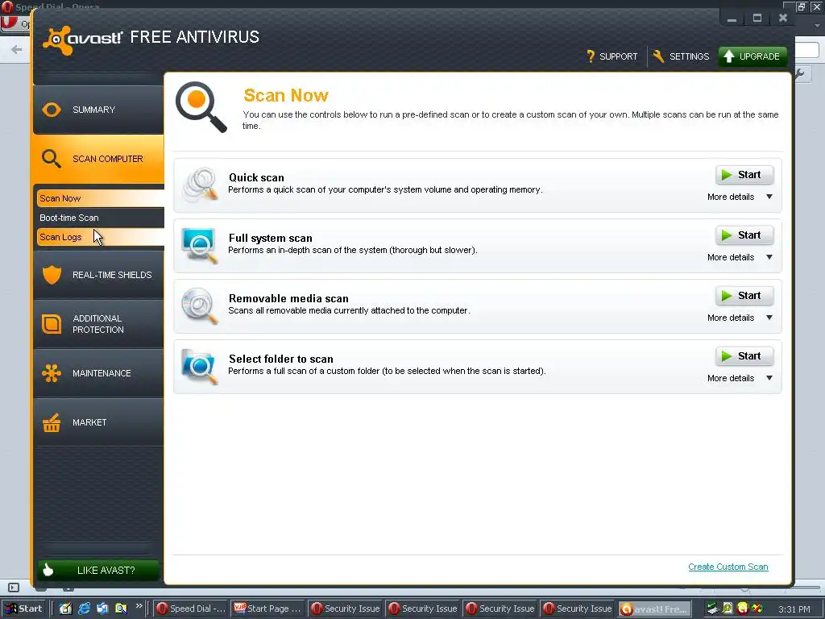Click the Opera back arrow behind avast
Screen dimensions: 825x619
point(17,49)
